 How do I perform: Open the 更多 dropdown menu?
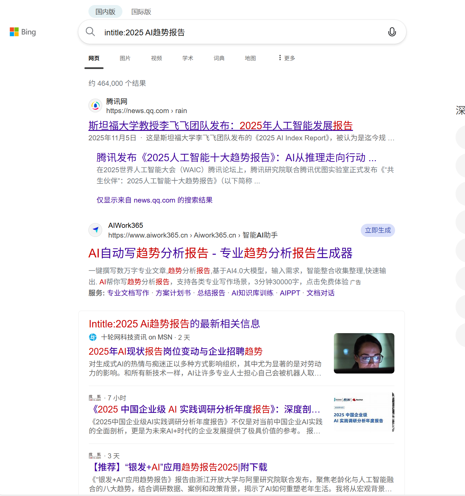click(288, 58)
